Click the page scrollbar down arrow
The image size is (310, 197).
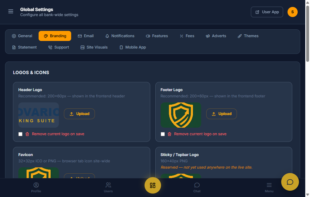[x=307, y=195]
